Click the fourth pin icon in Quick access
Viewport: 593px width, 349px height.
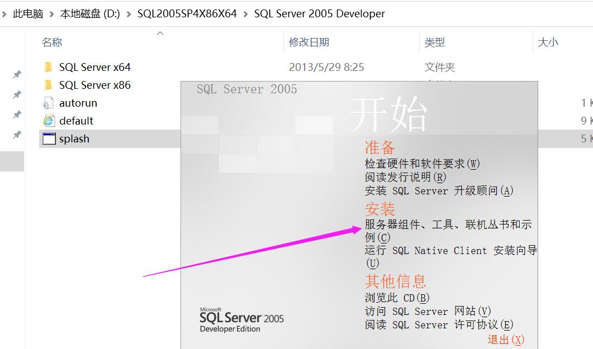17,135
